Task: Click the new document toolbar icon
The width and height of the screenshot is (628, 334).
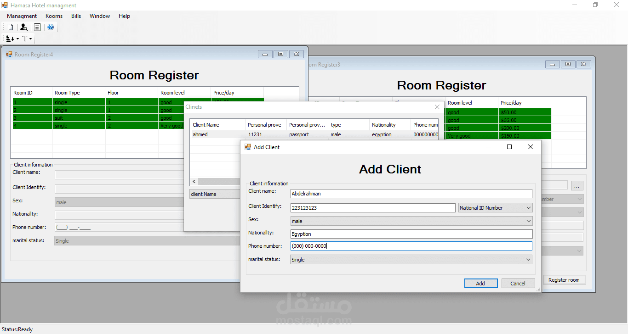Action: click(10, 28)
